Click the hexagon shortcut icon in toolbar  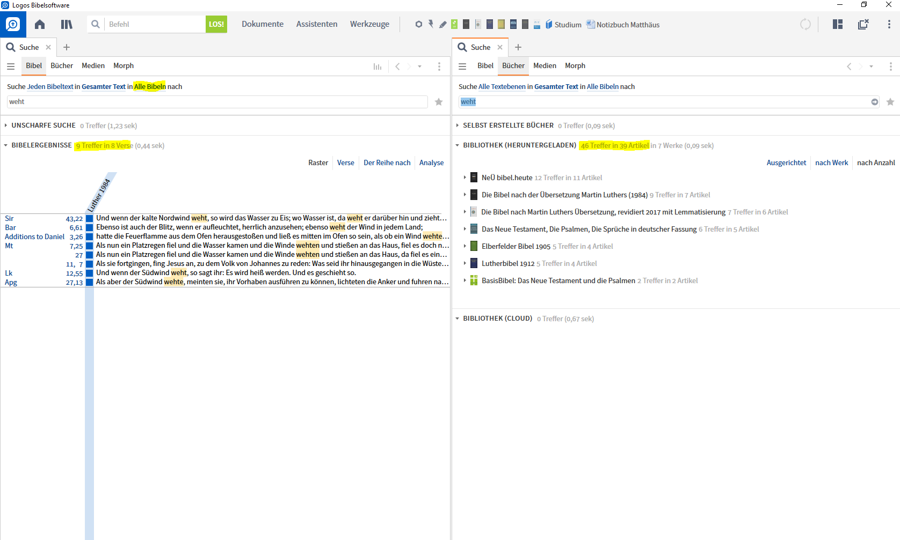coord(419,24)
